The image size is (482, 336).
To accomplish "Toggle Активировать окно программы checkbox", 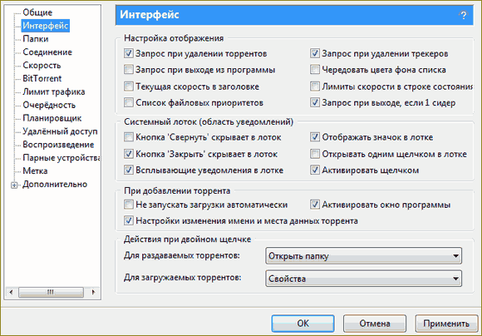I will pos(314,205).
